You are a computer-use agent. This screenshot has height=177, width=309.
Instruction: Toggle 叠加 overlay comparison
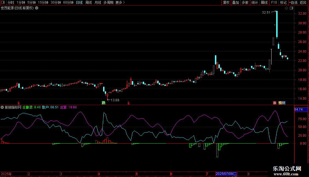pos(235,2)
